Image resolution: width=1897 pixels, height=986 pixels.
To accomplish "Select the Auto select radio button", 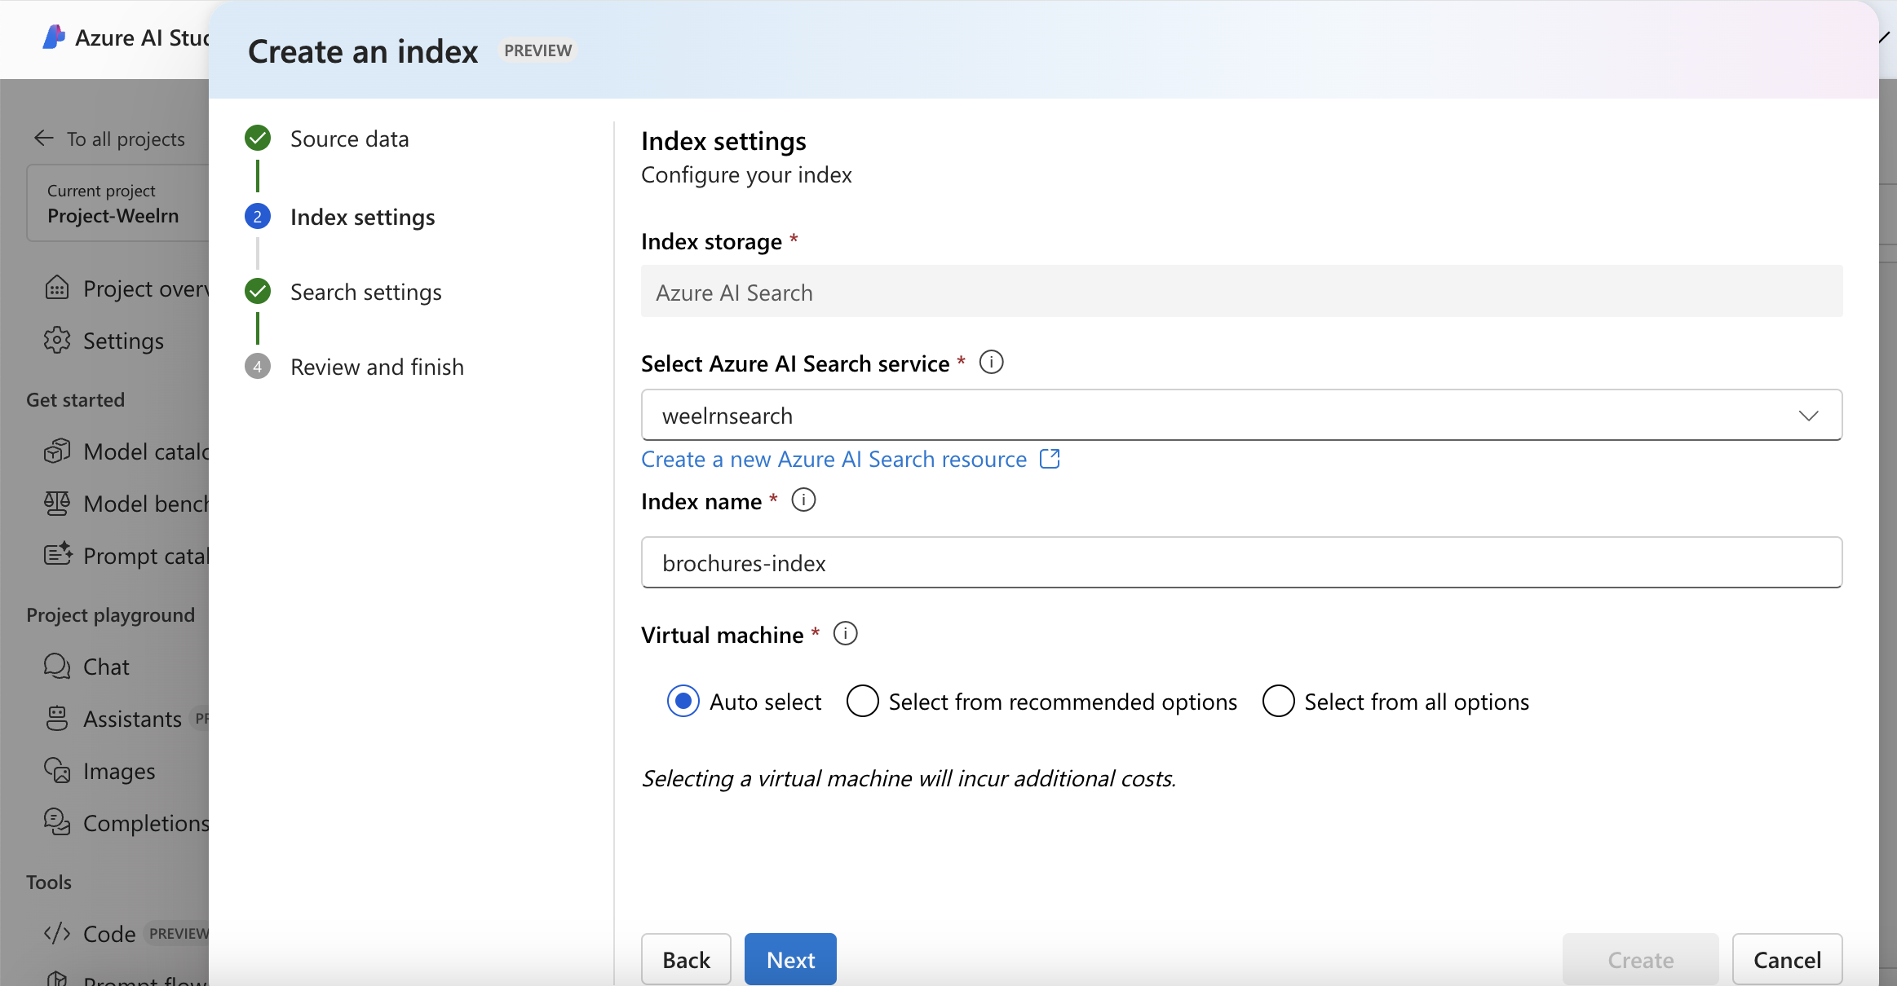I will coord(683,701).
